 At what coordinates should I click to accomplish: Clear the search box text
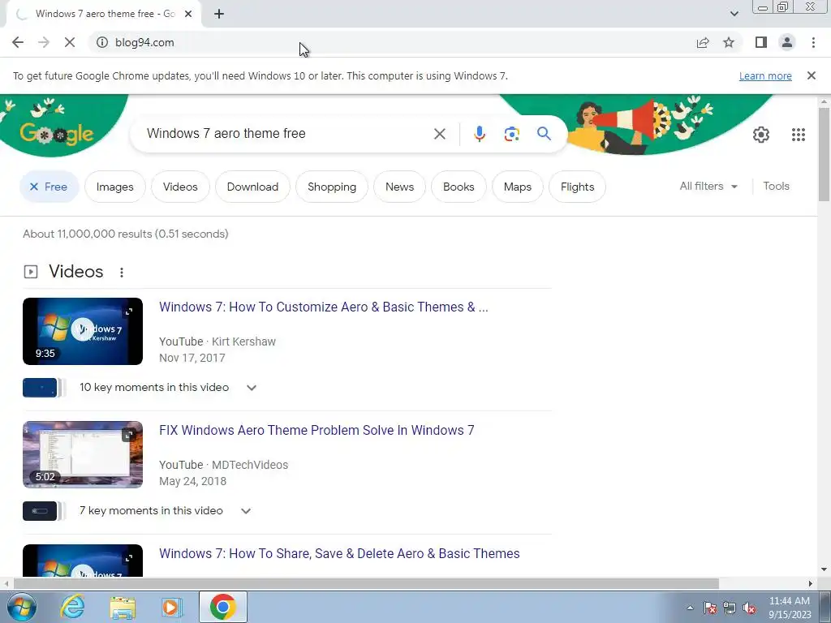440,134
